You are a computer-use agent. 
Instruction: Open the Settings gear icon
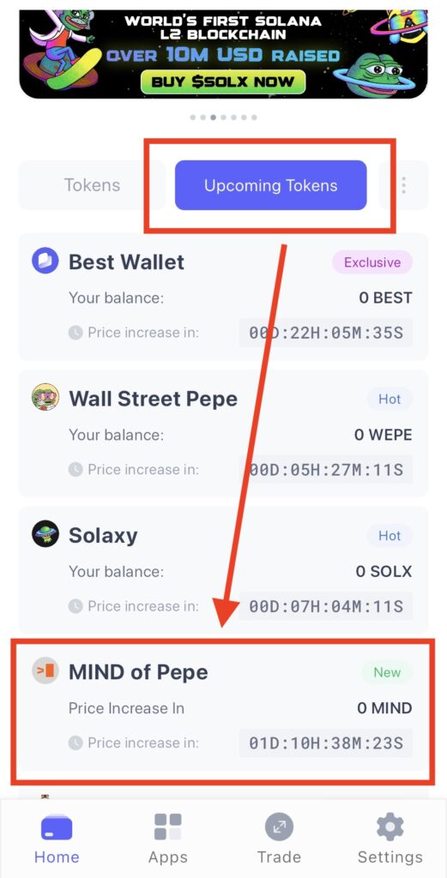(390, 827)
